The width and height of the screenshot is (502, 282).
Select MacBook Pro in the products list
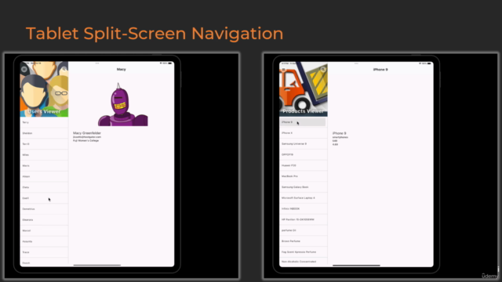304,176
